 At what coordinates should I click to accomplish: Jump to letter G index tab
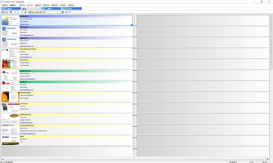(x=271, y=28)
